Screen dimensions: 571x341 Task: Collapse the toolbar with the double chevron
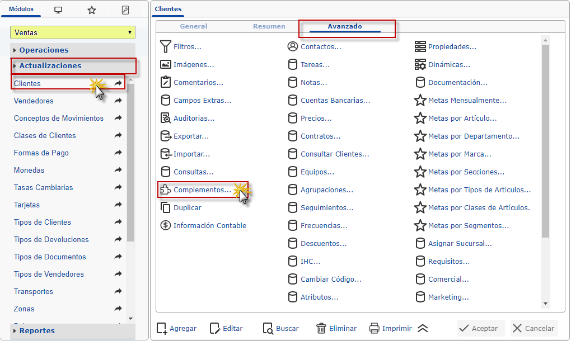423,328
